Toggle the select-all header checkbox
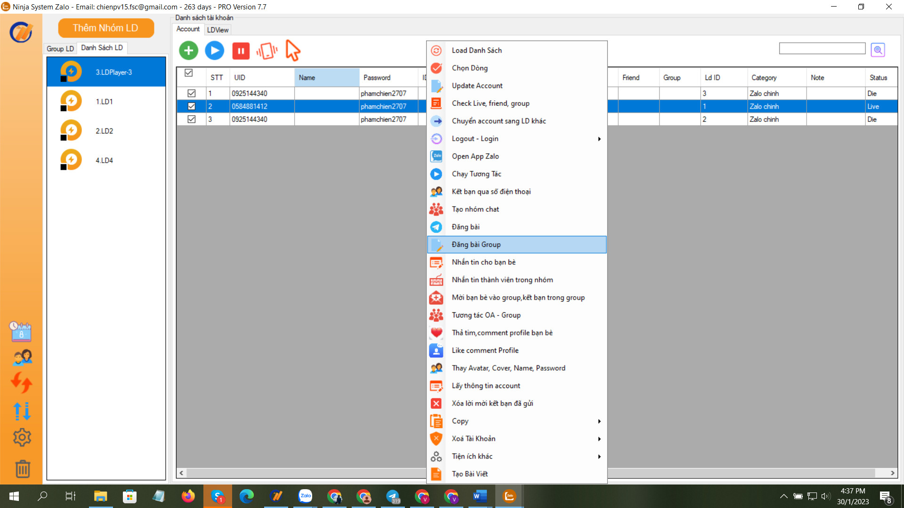904x508 pixels. pyautogui.click(x=188, y=73)
